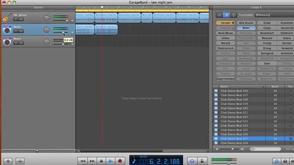
Task: Toggle the loop browser eye button
Action: 277,161
